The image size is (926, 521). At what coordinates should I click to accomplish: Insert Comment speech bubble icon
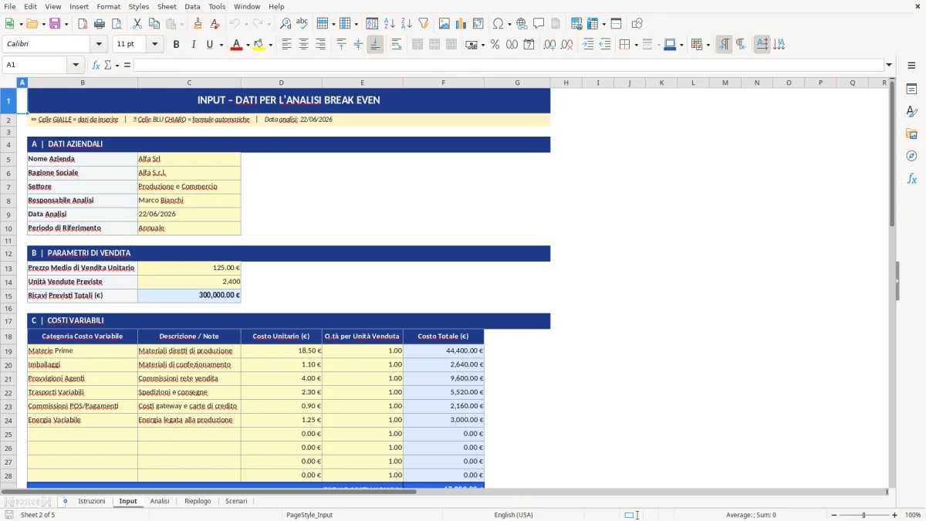(x=539, y=24)
